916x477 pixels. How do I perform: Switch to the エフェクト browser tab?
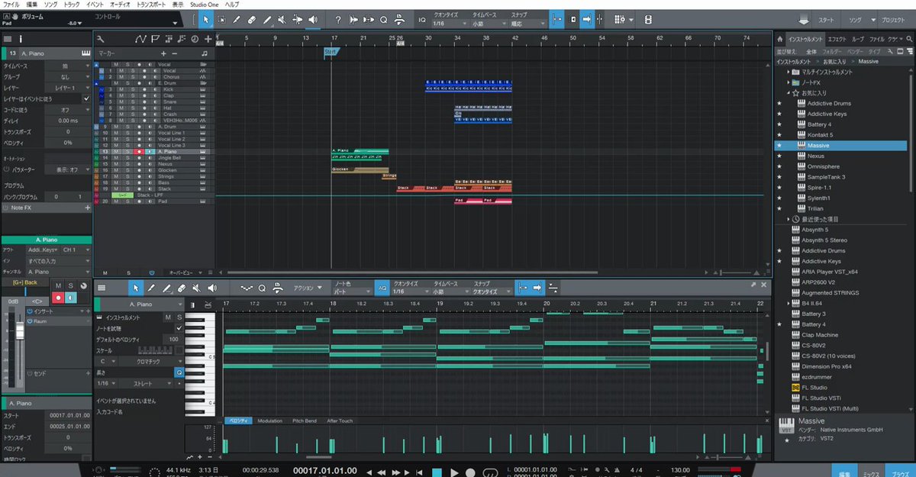[837, 39]
